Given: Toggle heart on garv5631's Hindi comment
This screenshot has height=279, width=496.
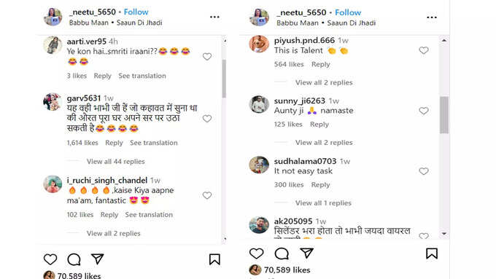Looking at the screenshot, I should click(x=207, y=119).
